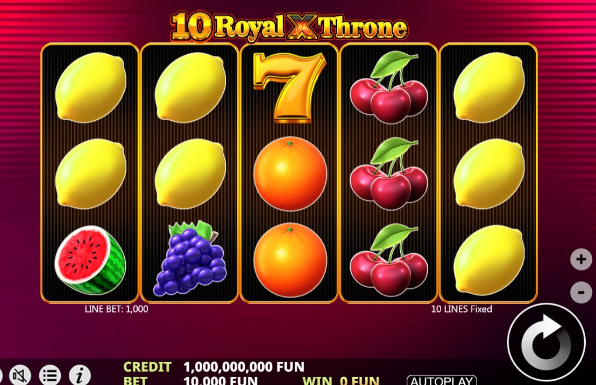This screenshot has width=596, height=385.
Task: Open the paytable list menu icon
Action: (50, 375)
